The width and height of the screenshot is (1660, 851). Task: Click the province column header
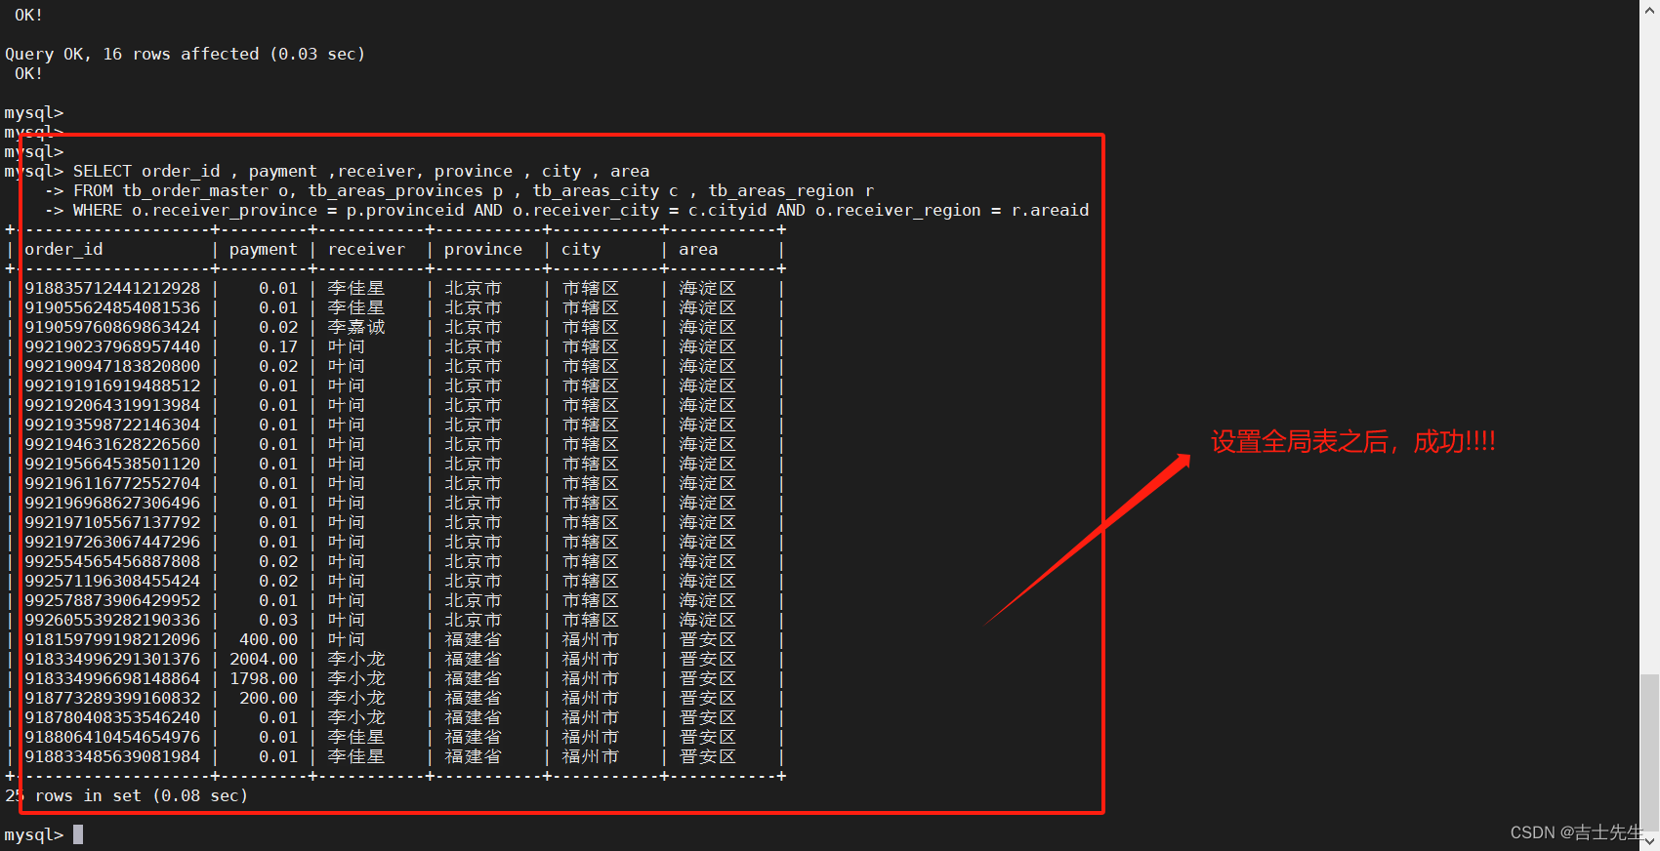coord(483,250)
